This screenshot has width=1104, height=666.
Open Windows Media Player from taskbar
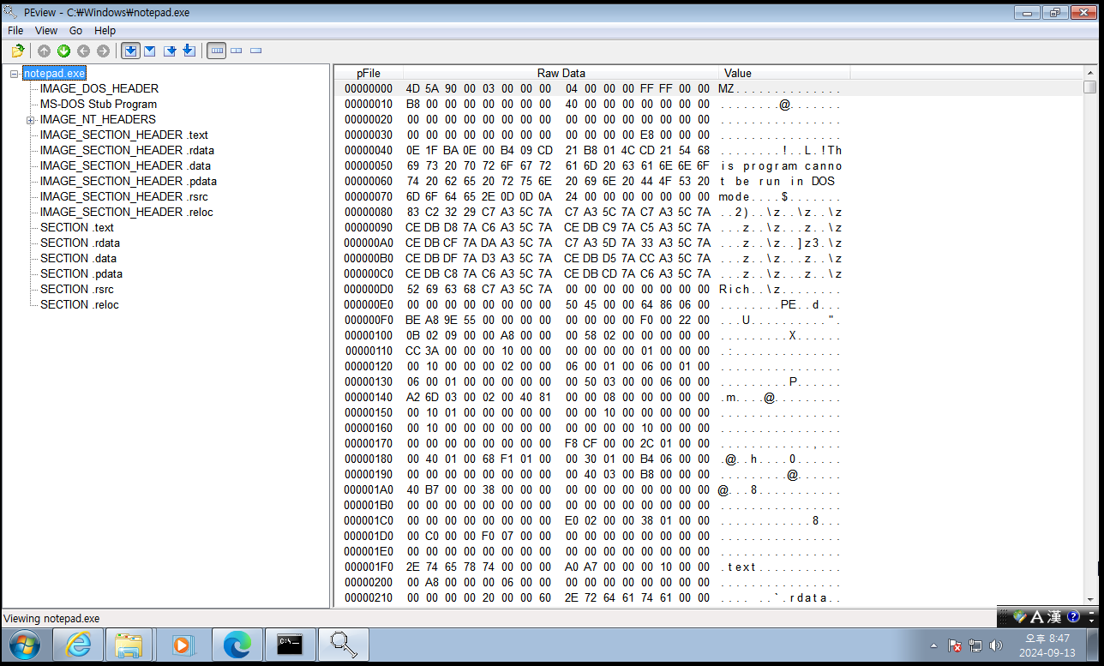pos(183,644)
